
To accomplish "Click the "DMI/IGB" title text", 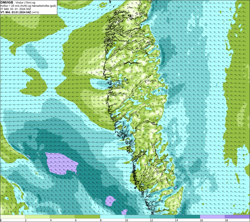I will click(7, 3).
